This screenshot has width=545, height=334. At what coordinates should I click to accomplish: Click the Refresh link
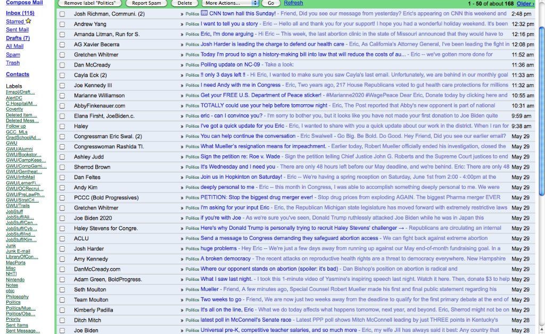(293, 3)
